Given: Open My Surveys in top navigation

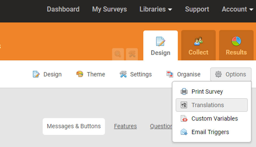Looking at the screenshot, I should 109,9.
